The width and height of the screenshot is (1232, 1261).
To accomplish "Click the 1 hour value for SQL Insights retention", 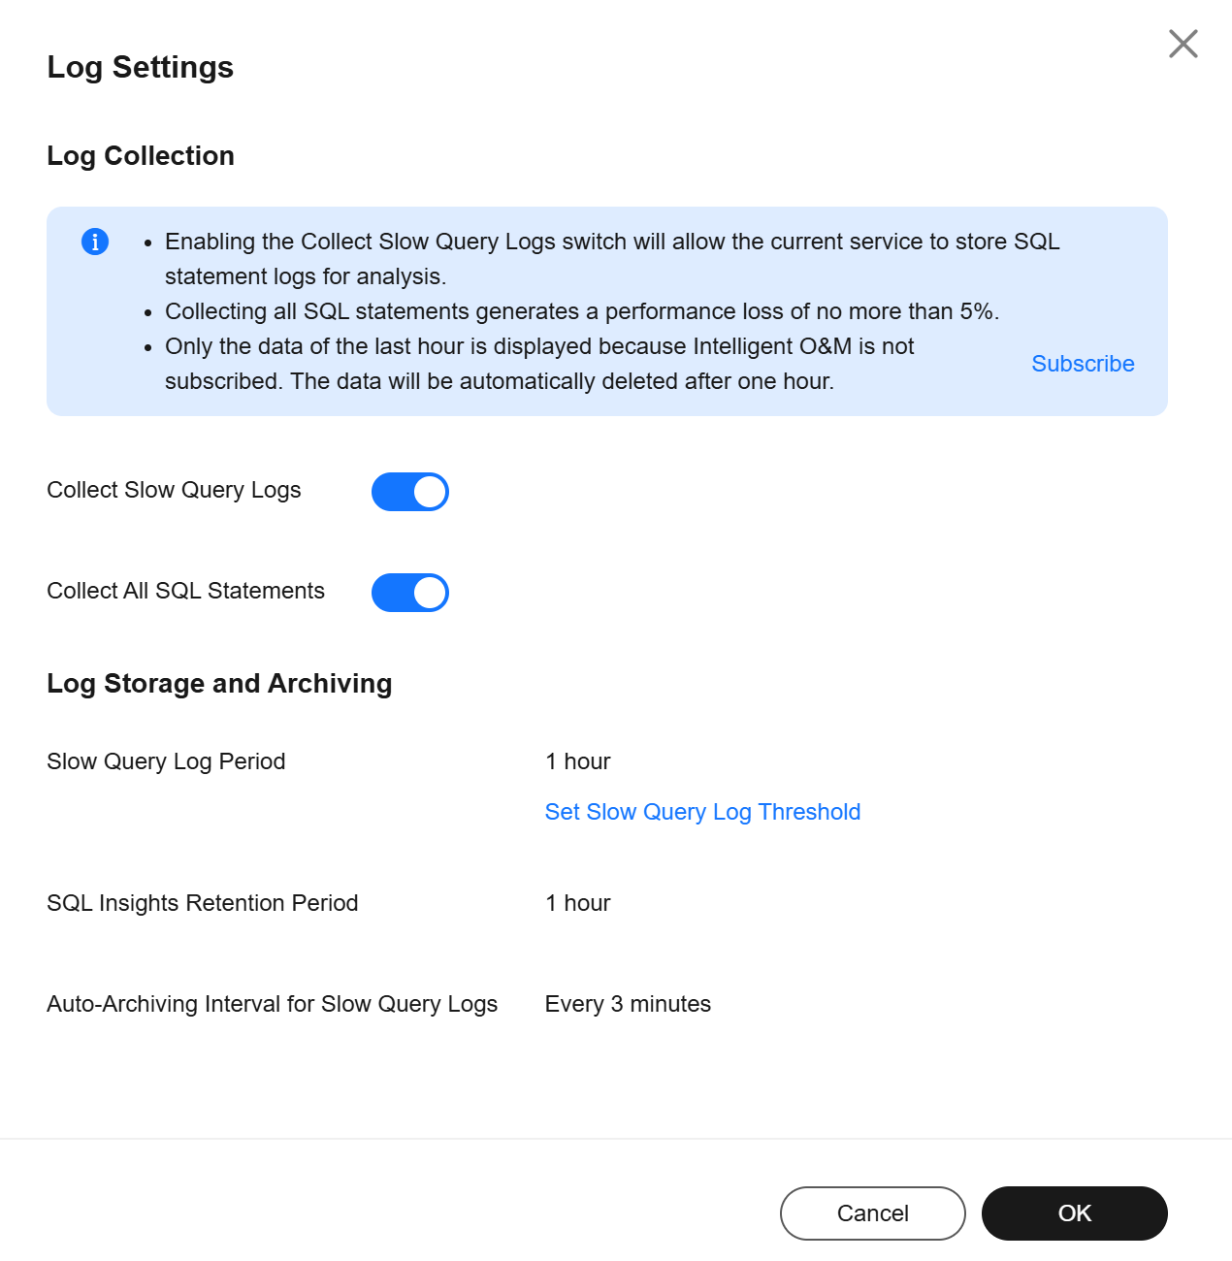I will (578, 903).
